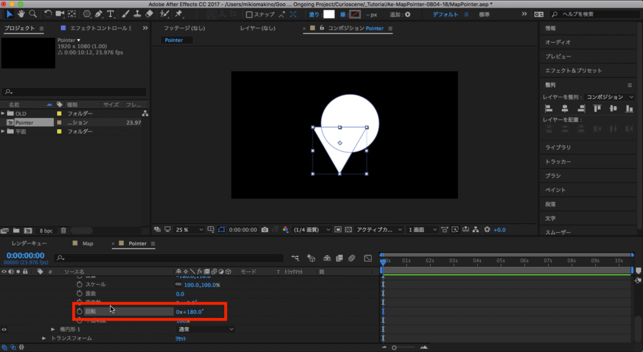This screenshot has height=352, width=643.
Task: Select the Zoom magnifier tool
Action: (33, 14)
